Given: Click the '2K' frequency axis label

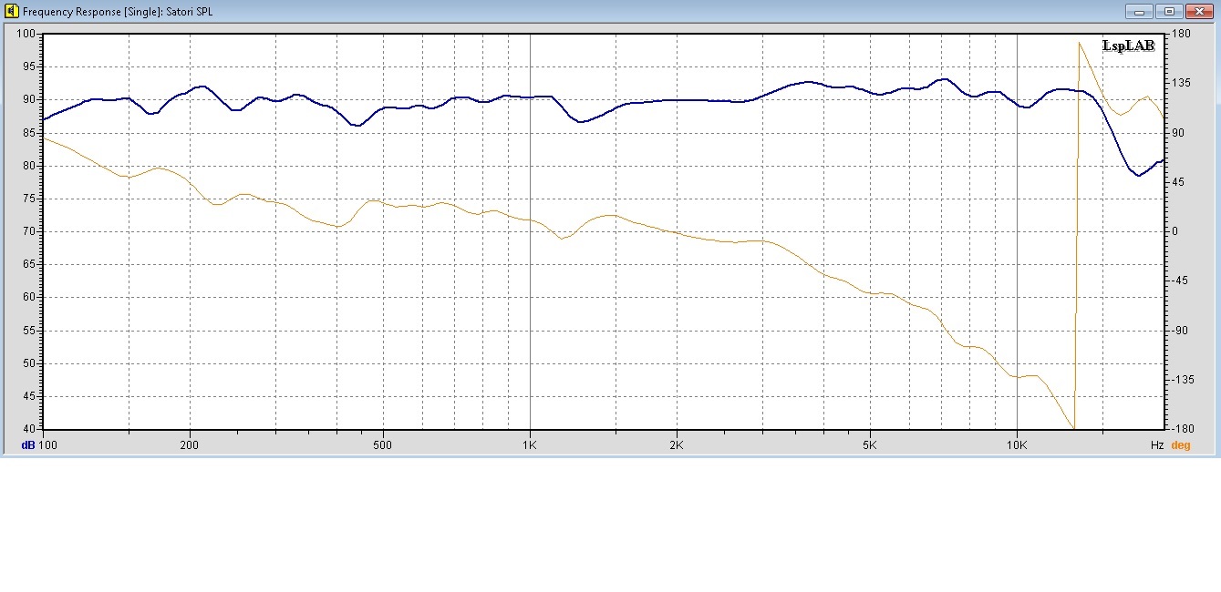Looking at the screenshot, I should [x=676, y=445].
